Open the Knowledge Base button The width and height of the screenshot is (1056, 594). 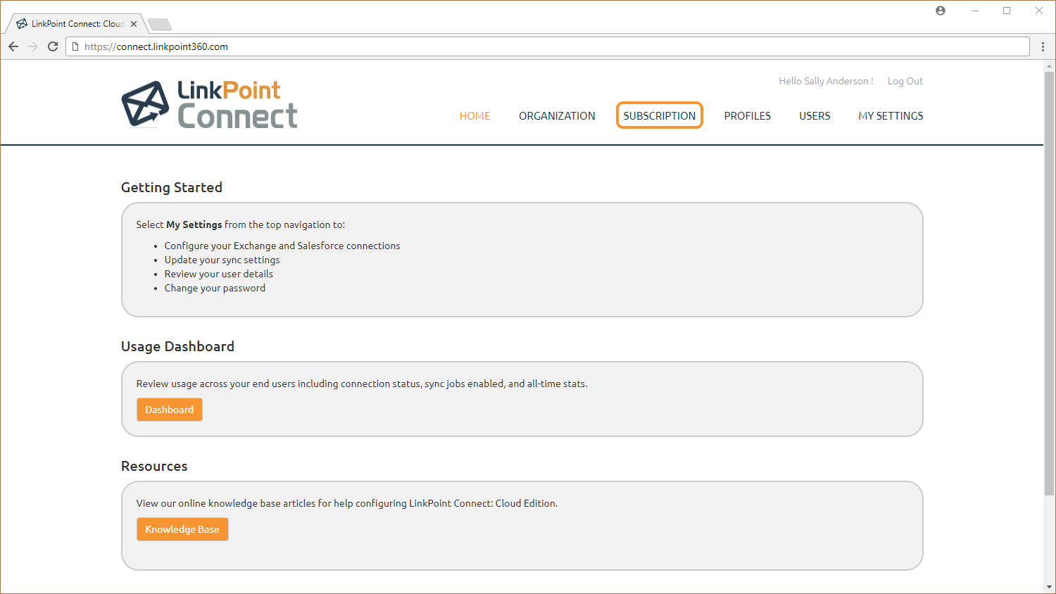coord(182,529)
